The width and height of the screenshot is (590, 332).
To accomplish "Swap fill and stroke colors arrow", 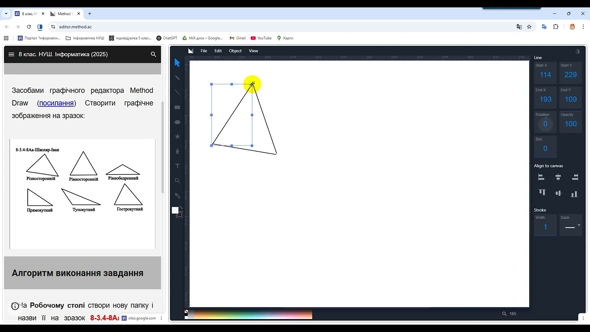I will pyautogui.click(x=181, y=208).
